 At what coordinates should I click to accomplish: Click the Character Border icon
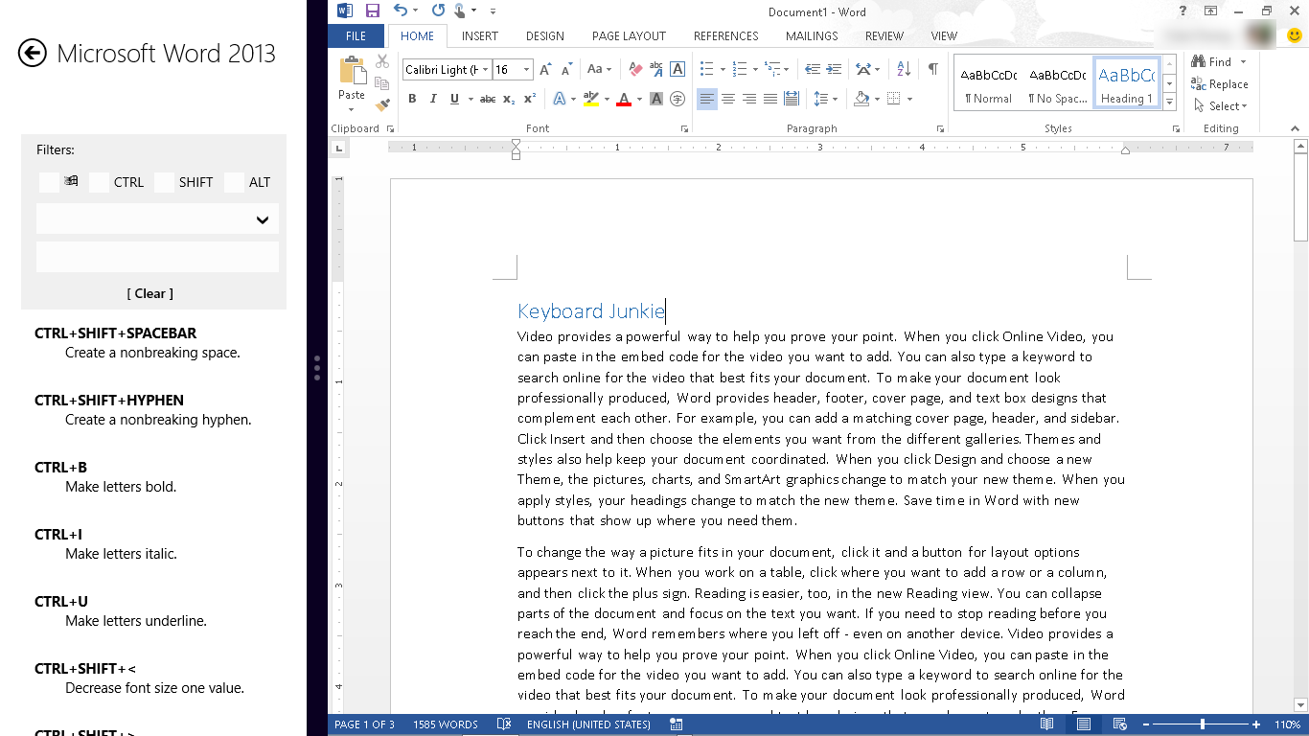coord(677,70)
